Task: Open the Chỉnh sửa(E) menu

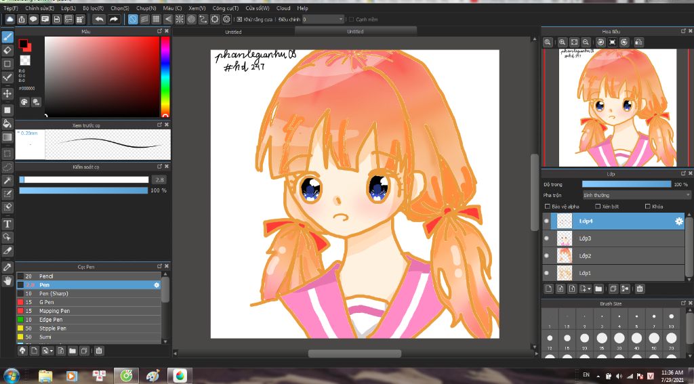Action: [39, 8]
